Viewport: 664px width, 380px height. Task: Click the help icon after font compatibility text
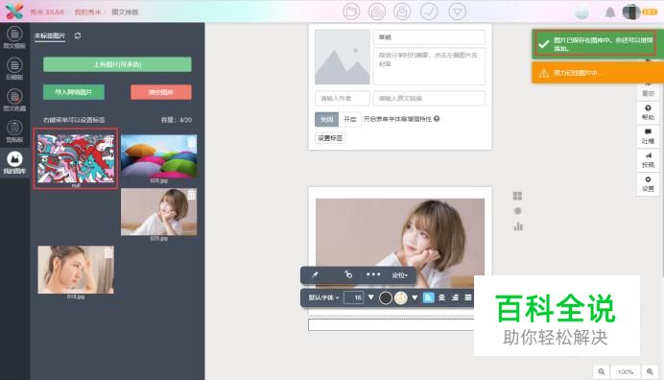pos(437,119)
